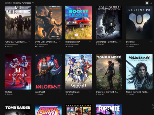Switch to grid view layout

pyautogui.click(x=147, y=3)
